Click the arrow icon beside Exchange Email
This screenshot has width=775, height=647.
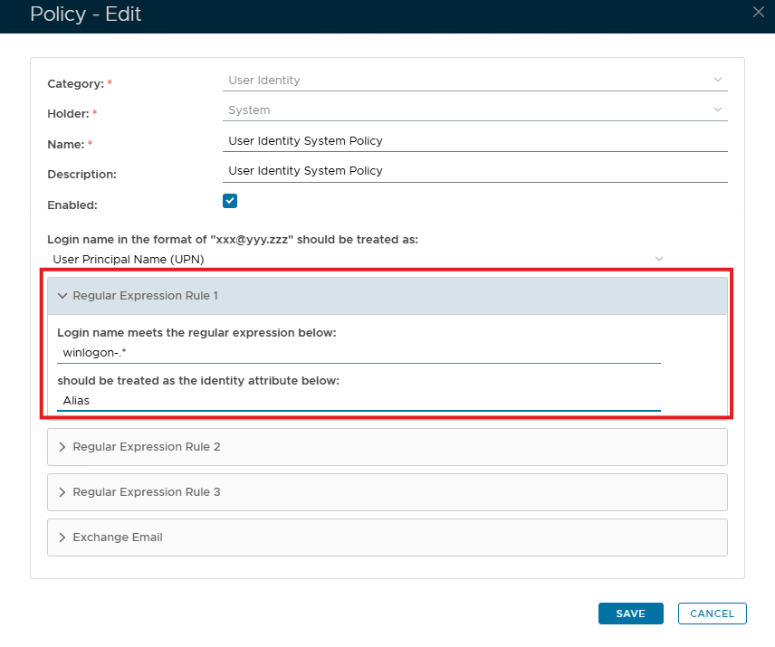pyautogui.click(x=62, y=538)
